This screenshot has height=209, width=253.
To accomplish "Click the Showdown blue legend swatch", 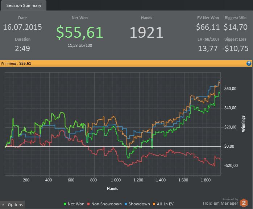I will click(x=126, y=204).
